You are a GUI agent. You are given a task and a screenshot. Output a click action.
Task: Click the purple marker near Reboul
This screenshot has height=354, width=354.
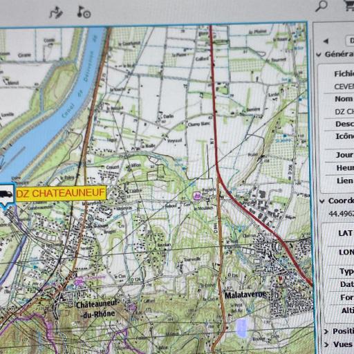click(x=197, y=196)
